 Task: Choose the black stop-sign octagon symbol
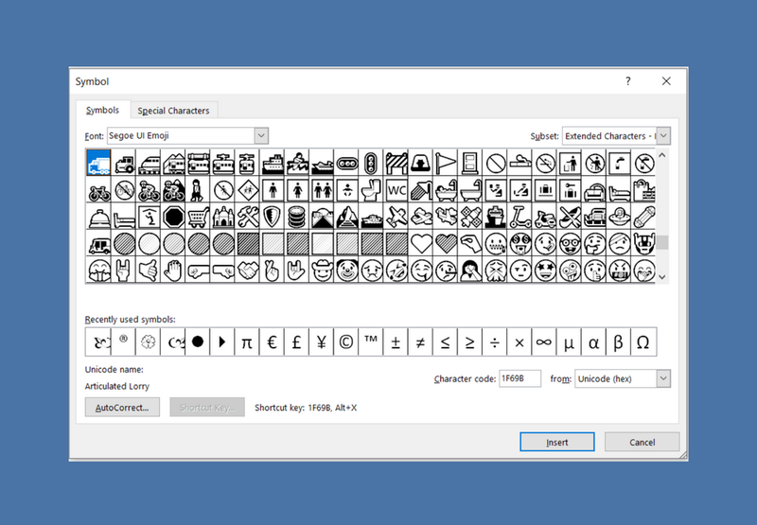(x=173, y=218)
